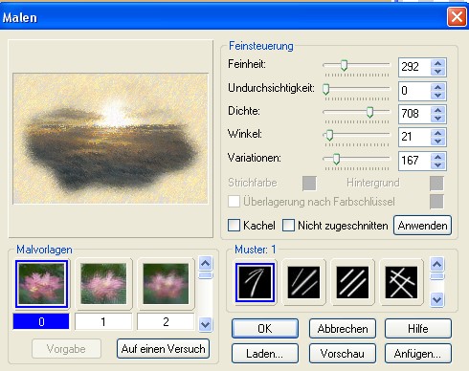Increase the Winkel value with up arrow
Image resolution: width=469 pixels, height=371 pixels.
[437, 133]
